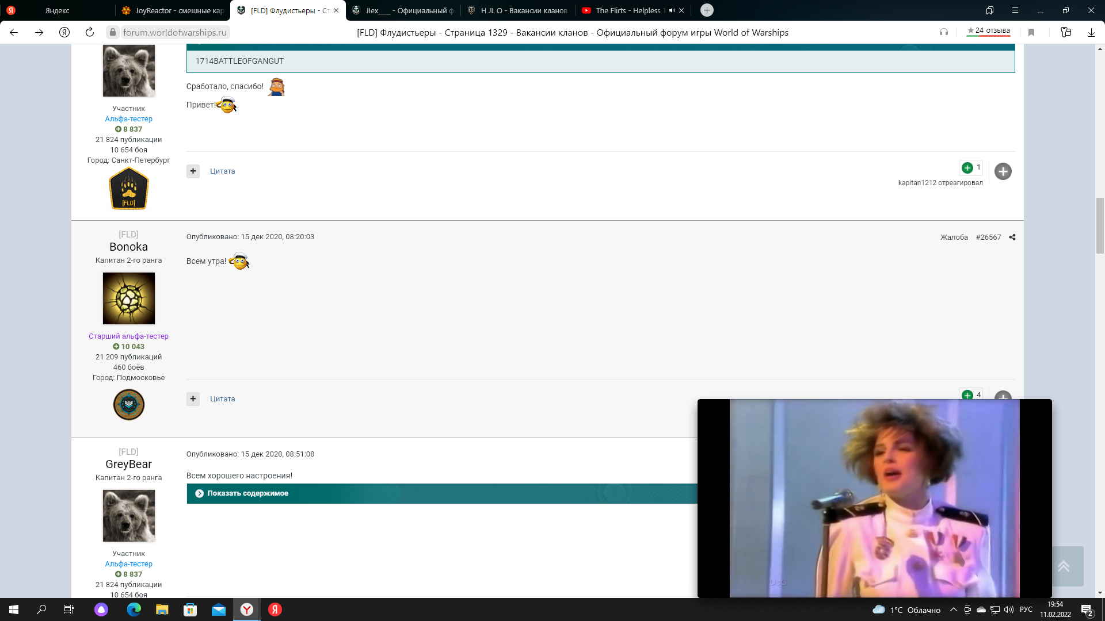This screenshot has height=621, width=1105.
Task: Switch to the JoyReactor tab
Action: [173, 10]
